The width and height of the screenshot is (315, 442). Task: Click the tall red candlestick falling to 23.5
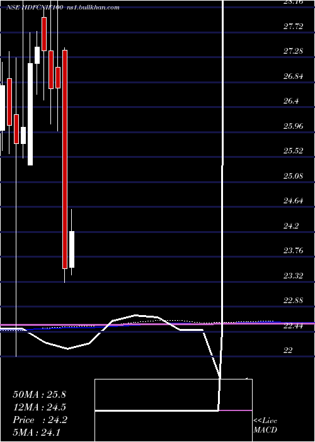65,159
